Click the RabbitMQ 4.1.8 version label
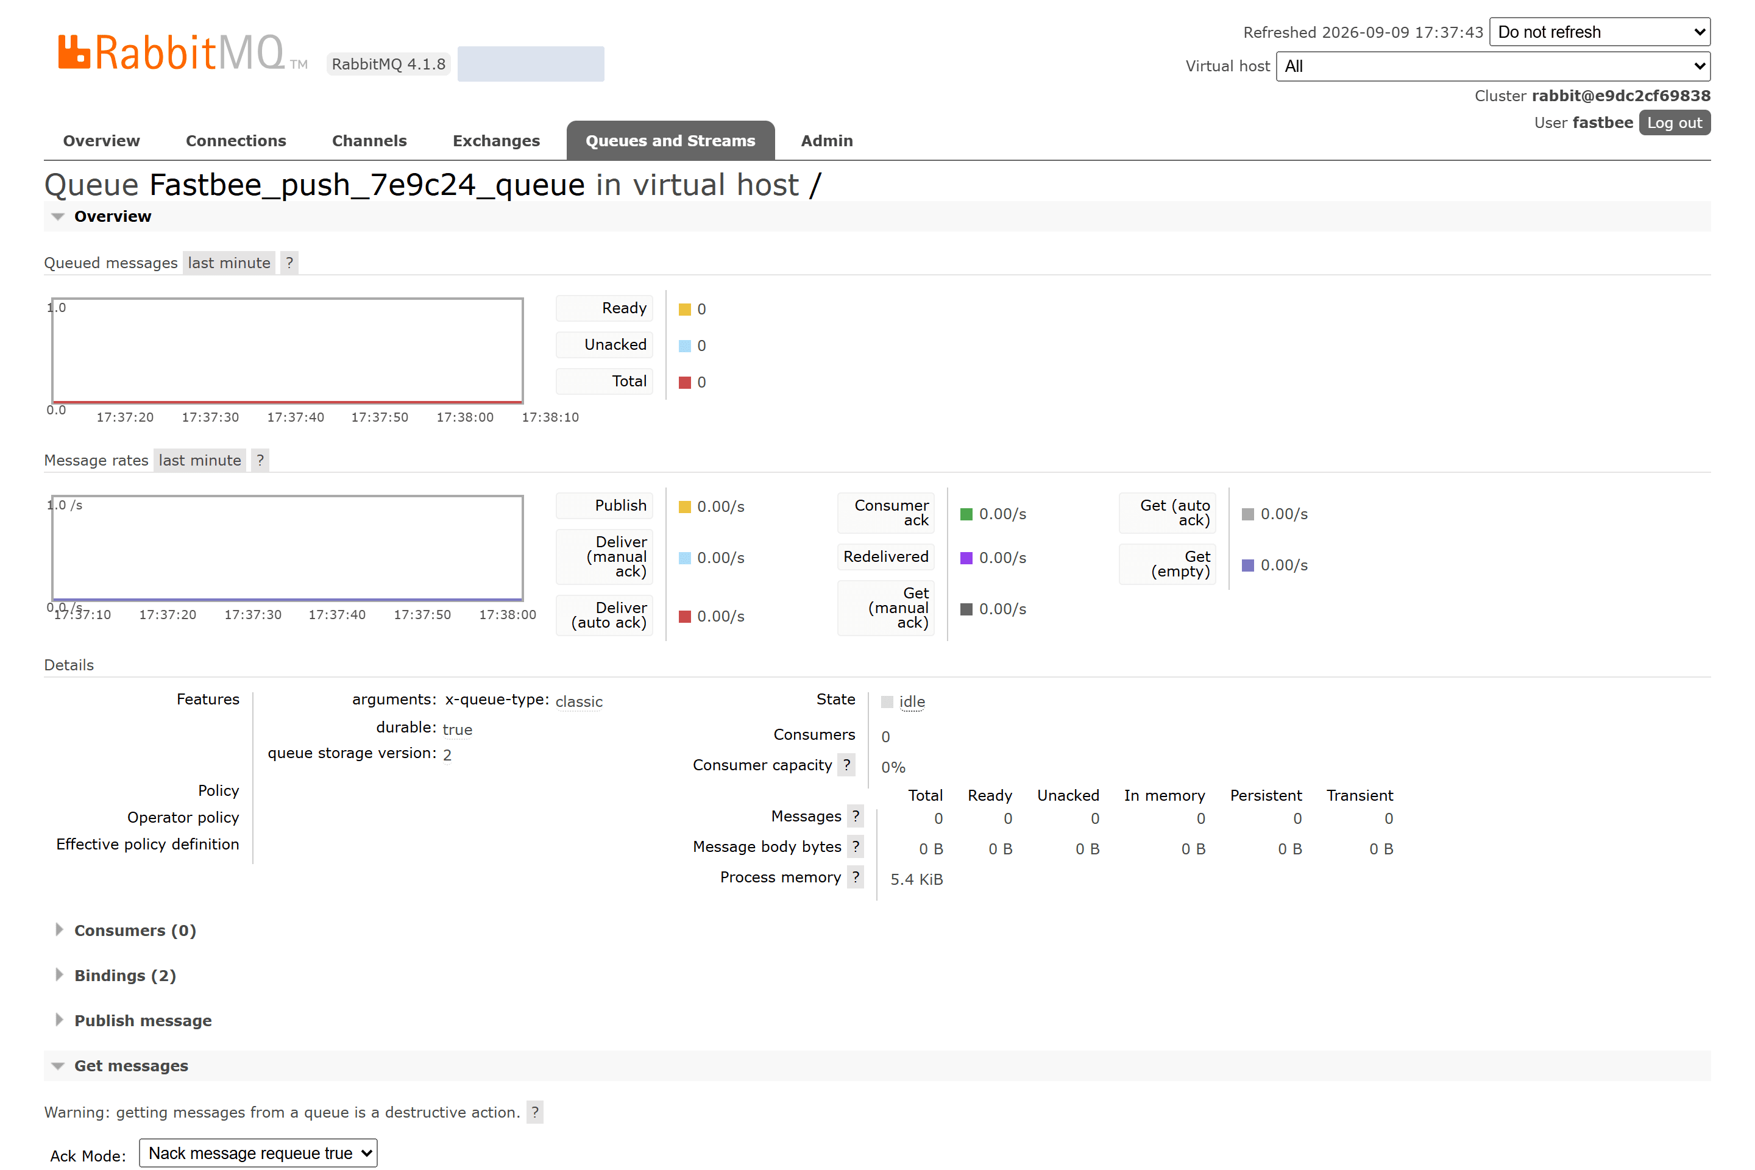 [389, 64]
